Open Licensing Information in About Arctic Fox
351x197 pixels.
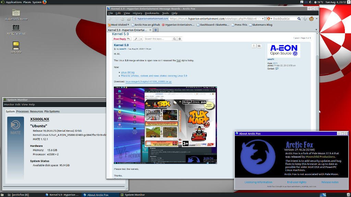258,182
